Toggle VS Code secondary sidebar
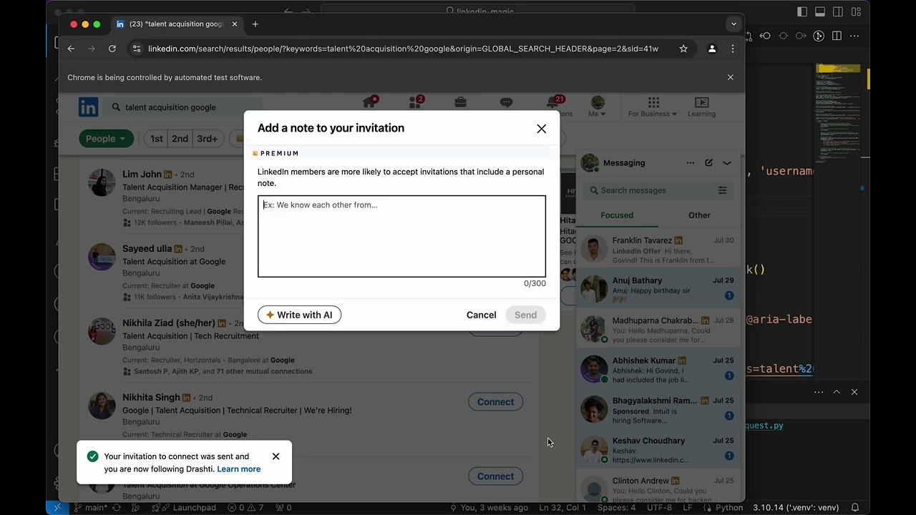916x515 pixels. (x=838, y=11)
